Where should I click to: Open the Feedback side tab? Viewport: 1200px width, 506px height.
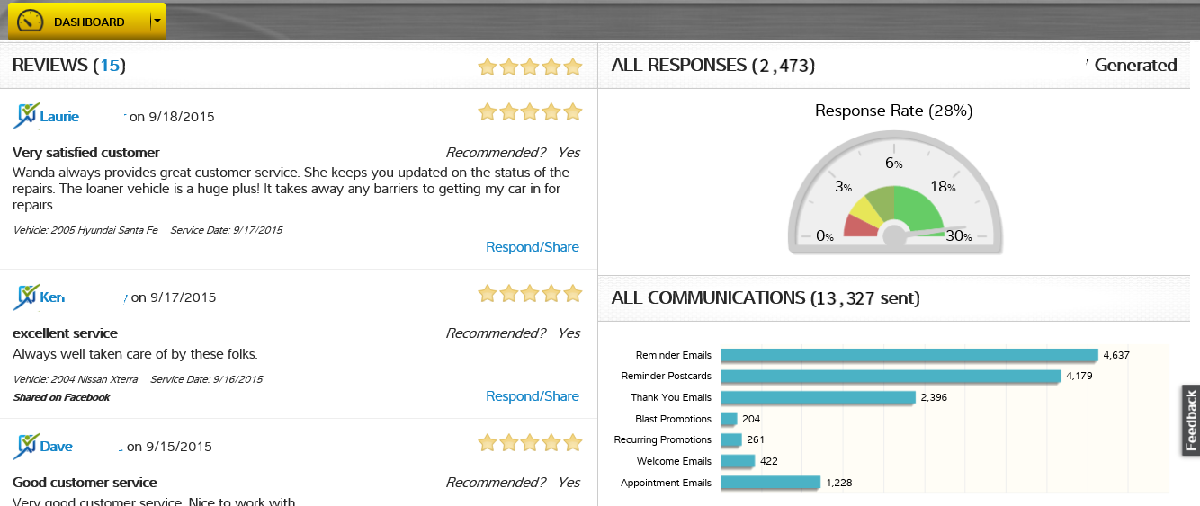(x=1190, y=421)
